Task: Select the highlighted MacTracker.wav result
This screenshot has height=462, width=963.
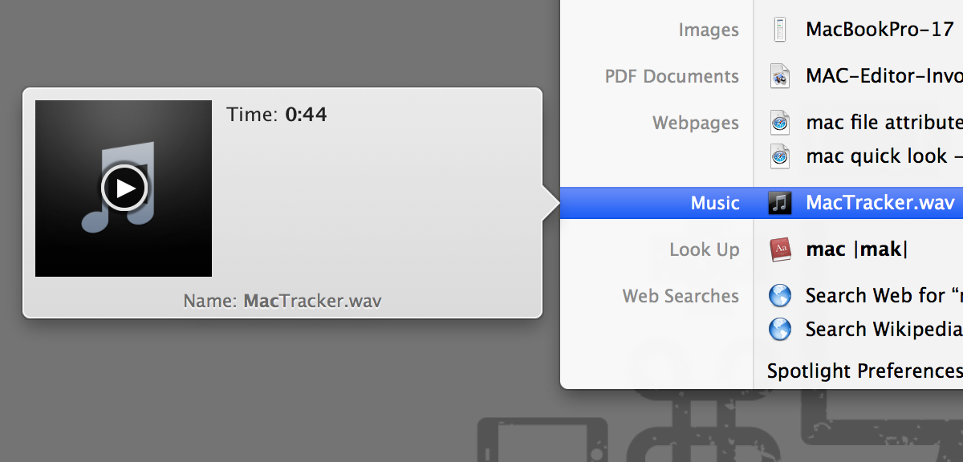Action: pos(762,202)
